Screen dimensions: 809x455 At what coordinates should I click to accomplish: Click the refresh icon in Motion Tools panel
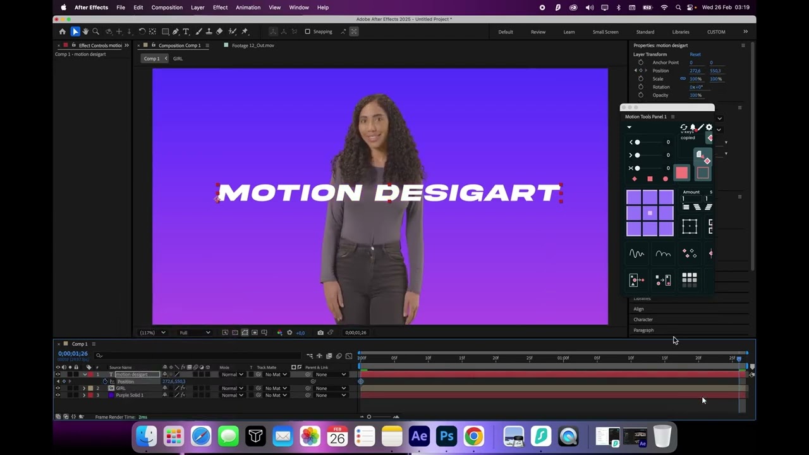(684, 127)
